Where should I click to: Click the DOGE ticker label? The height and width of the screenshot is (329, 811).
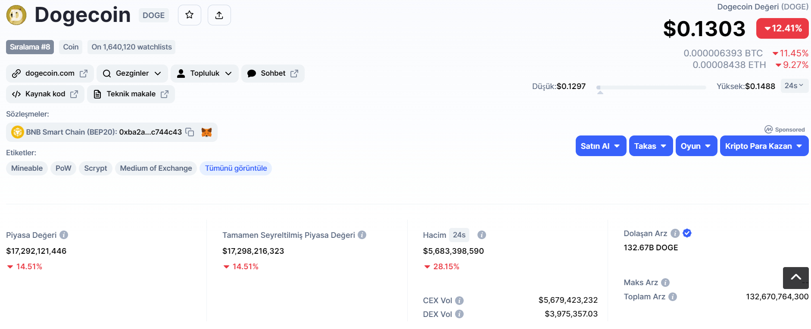point(153,15)
